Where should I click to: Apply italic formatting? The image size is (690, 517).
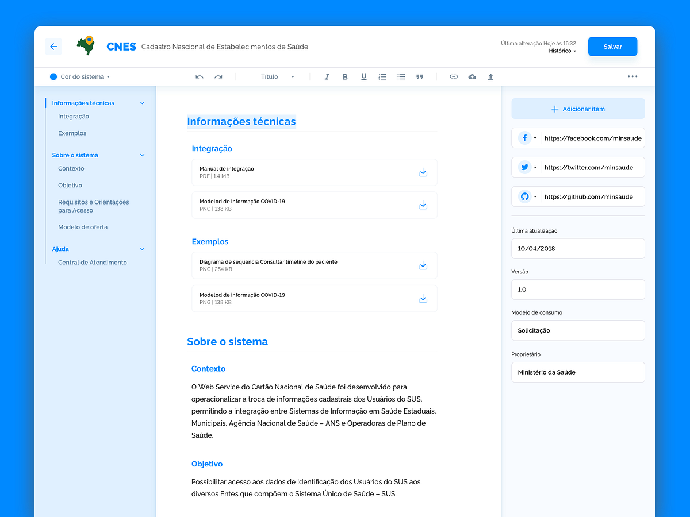coord(327,76)
